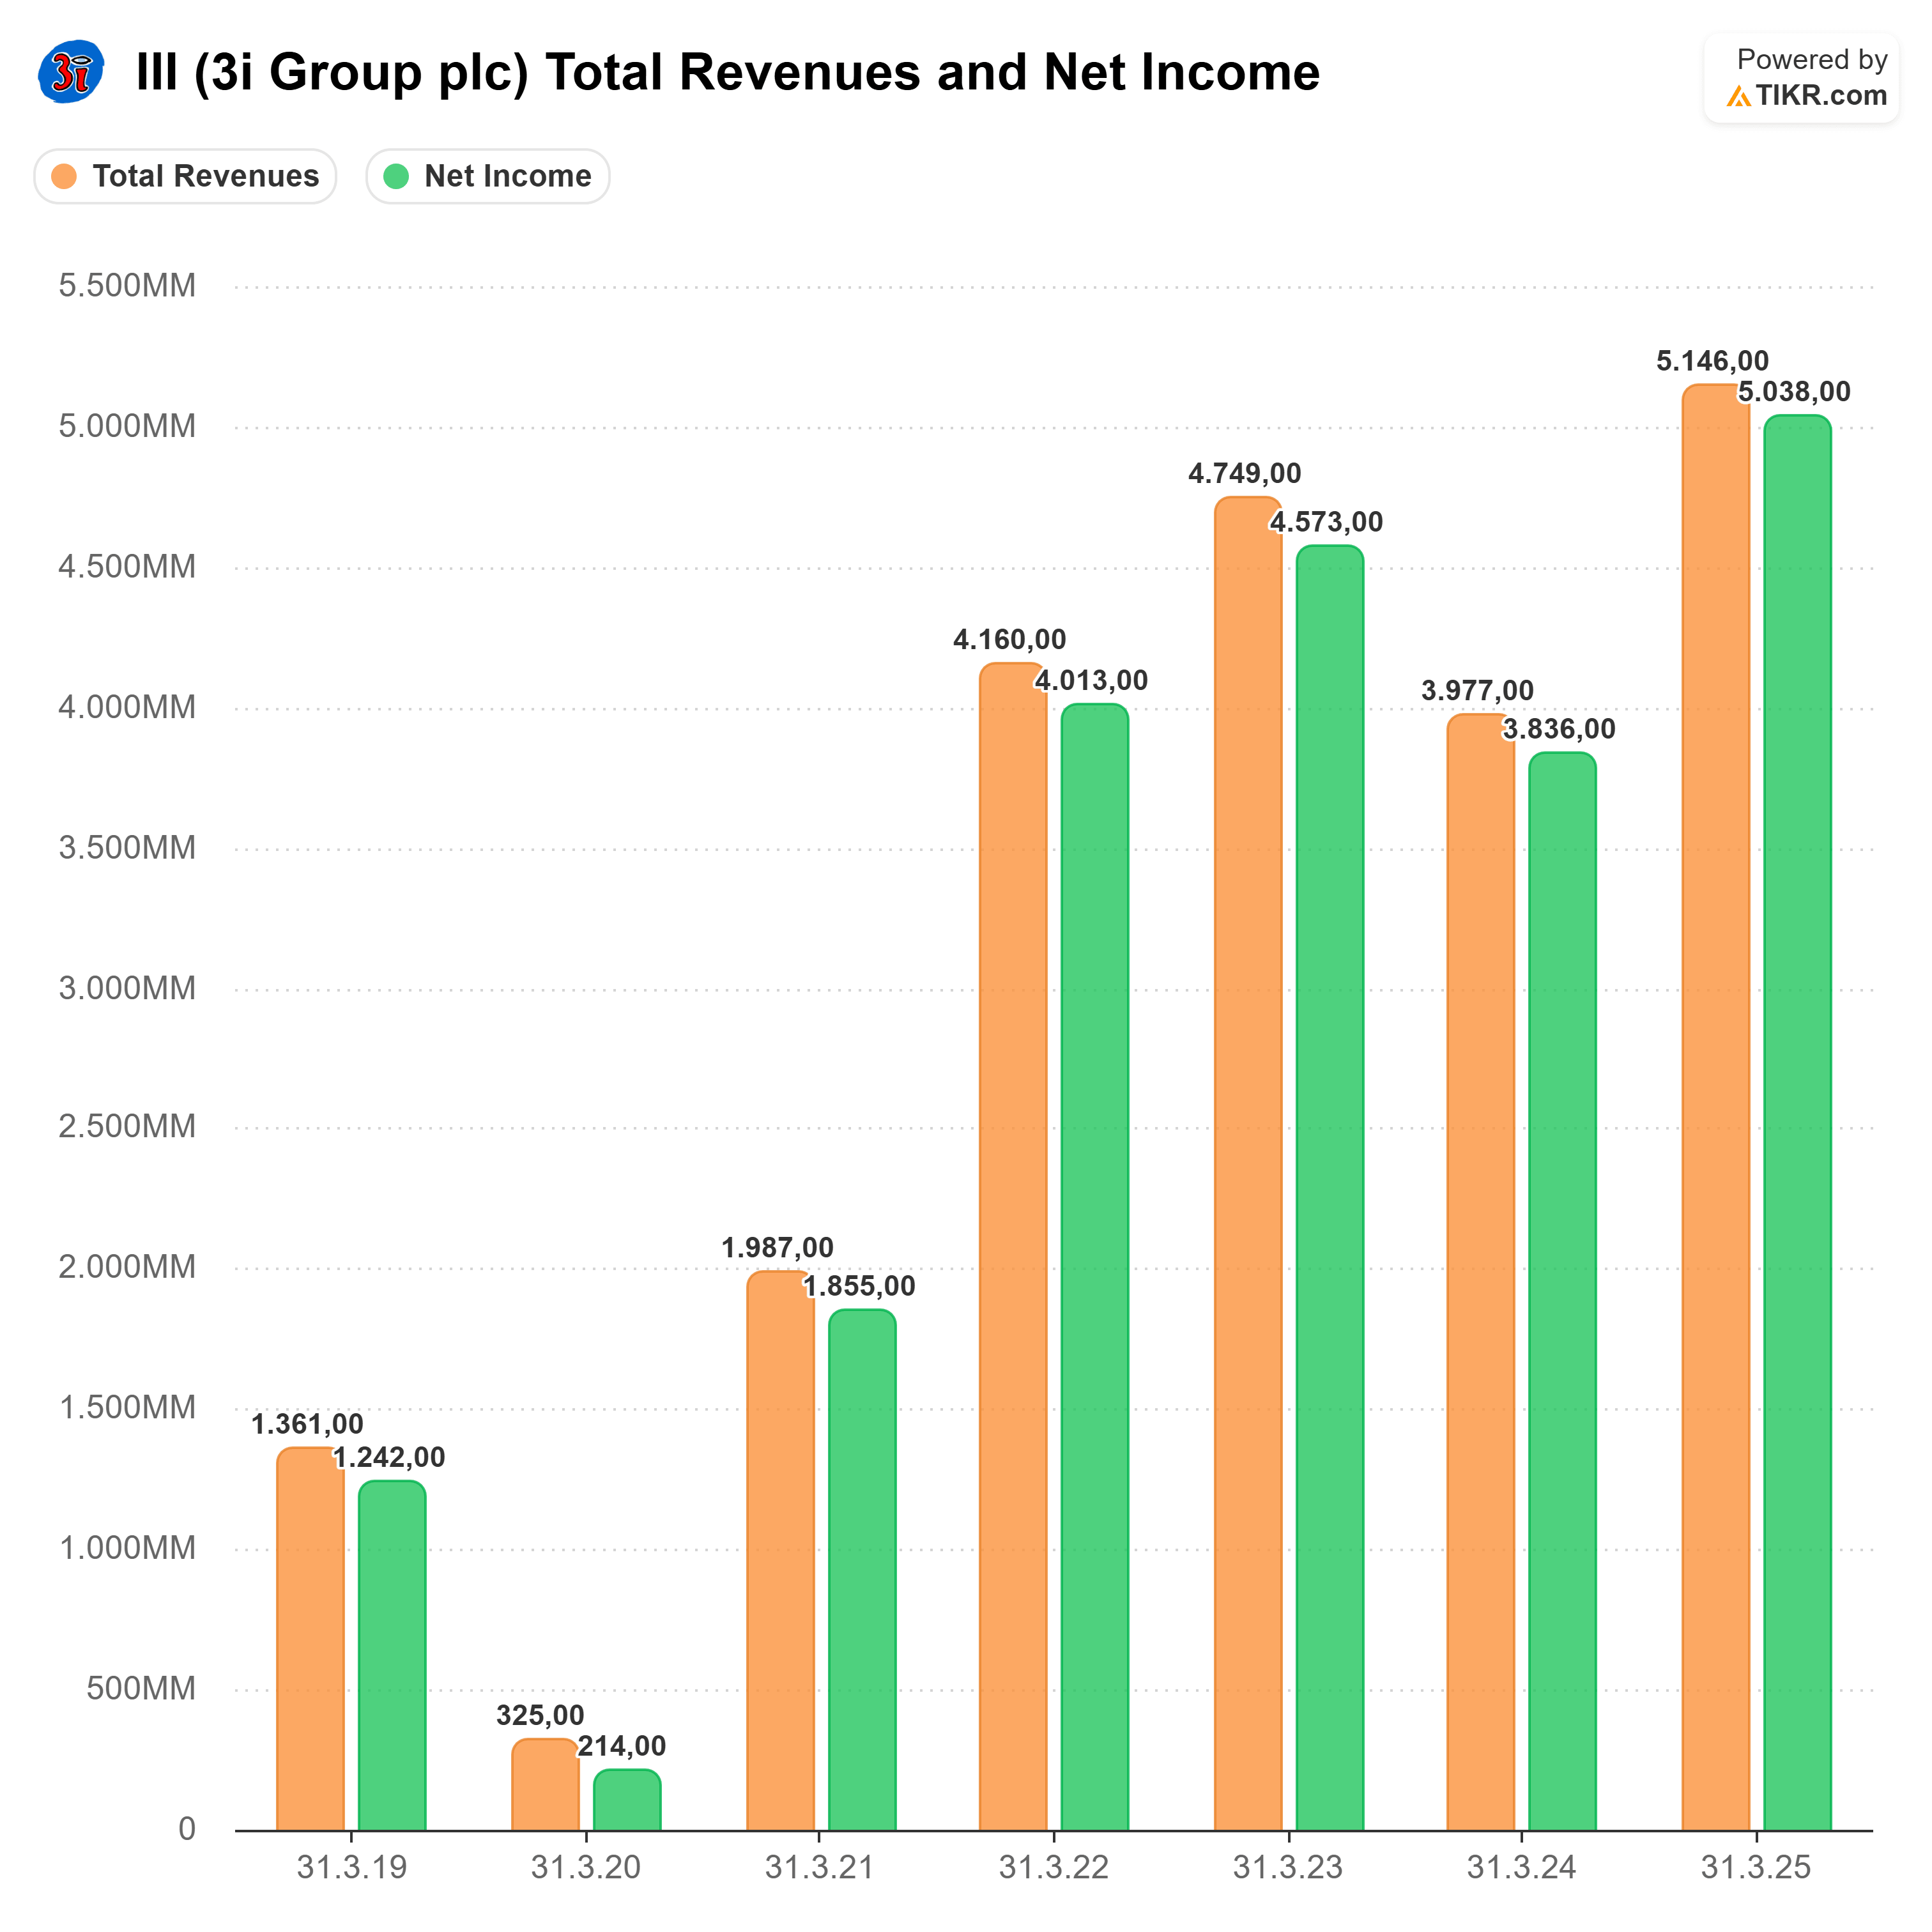The height and width of the screenshot is (1932, 1932).
Task: Click the 31.3.24 x-axis label
Action: click(x=1521, y=1867)
